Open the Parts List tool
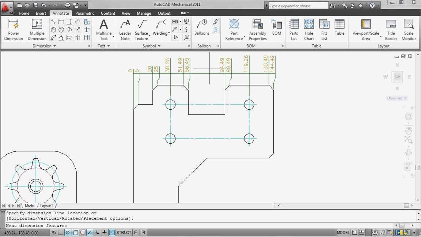The image size is (421, 237). (x=294, y=30)
